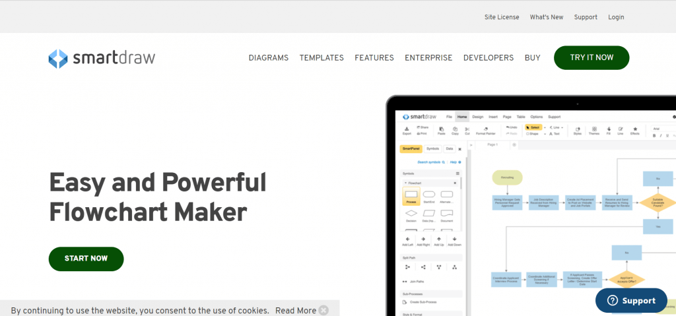Viewport: 676px width, 316px height.
Task: Click the Create Sub-Process icon
Action: pyautogui.click(x=405, y=301)
